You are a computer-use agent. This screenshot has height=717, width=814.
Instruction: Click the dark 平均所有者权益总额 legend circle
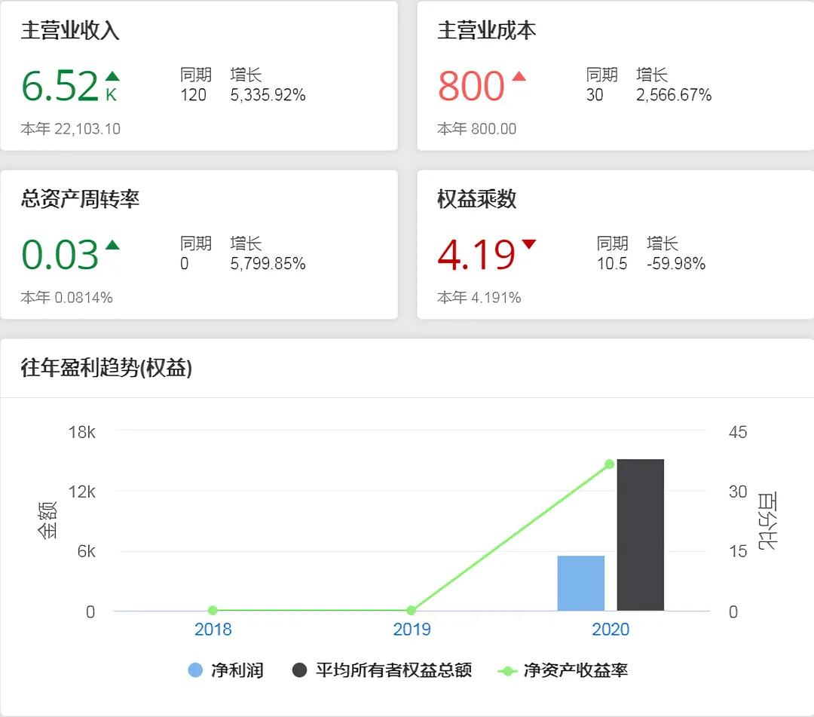(x=299, y=670)
